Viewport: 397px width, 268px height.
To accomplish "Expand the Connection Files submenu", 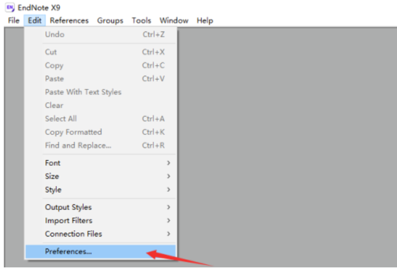I will coord(100,234).
